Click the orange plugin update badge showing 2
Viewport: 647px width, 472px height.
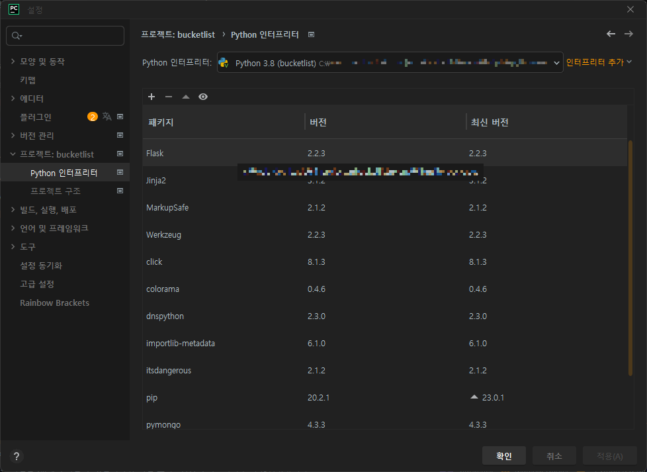click(93, 117)
